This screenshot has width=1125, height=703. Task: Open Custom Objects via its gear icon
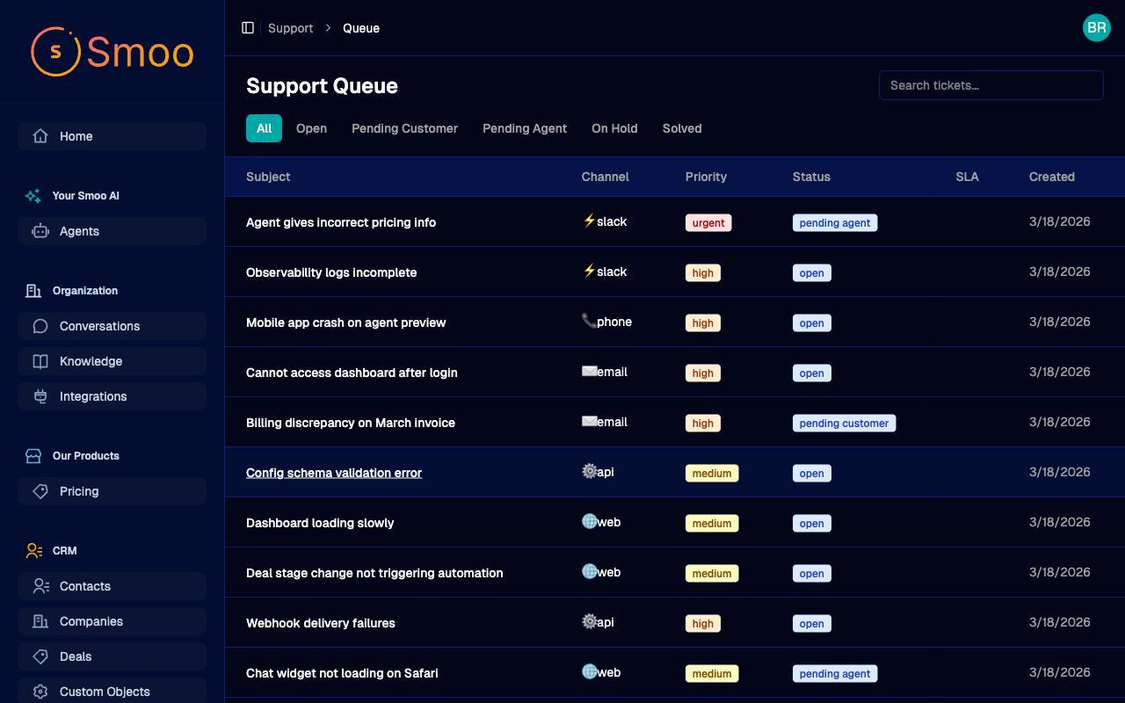[x=39, y=692]
